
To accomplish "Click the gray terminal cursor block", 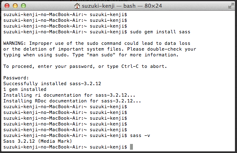I will (132, 147).
